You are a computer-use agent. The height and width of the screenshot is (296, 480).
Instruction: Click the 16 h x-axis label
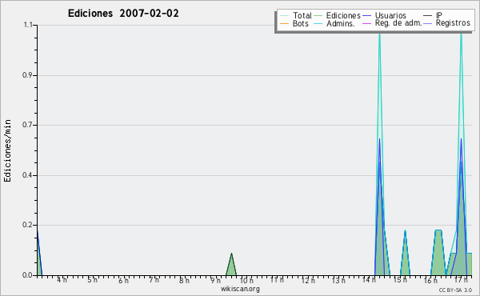[x=430, y=280]
